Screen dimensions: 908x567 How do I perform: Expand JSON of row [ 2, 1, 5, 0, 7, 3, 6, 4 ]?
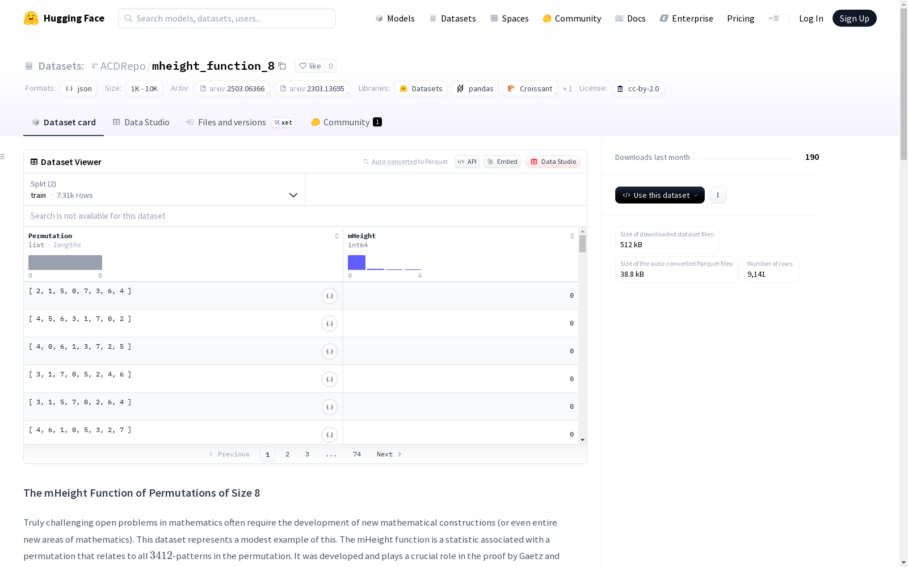(x=330, y=296)
